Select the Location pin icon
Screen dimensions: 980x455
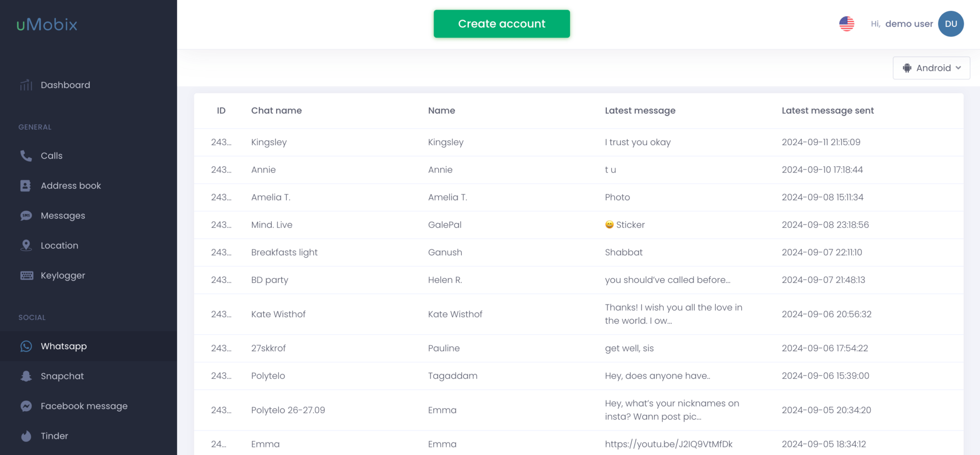click(x=25, y=245)
